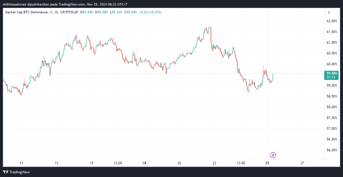The image size is (343, 177).
Task: Click the date label 18 on time axis
Action: 144,163
